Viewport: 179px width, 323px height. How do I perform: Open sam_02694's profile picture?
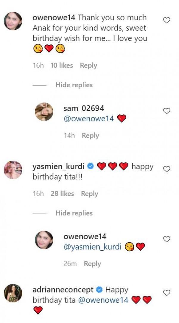tap(44, 112)
